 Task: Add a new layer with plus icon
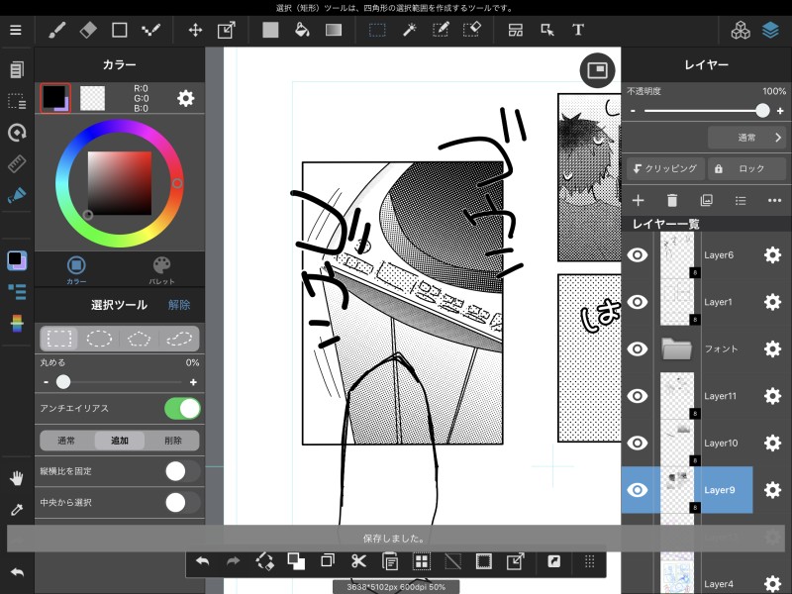(638, 201)
